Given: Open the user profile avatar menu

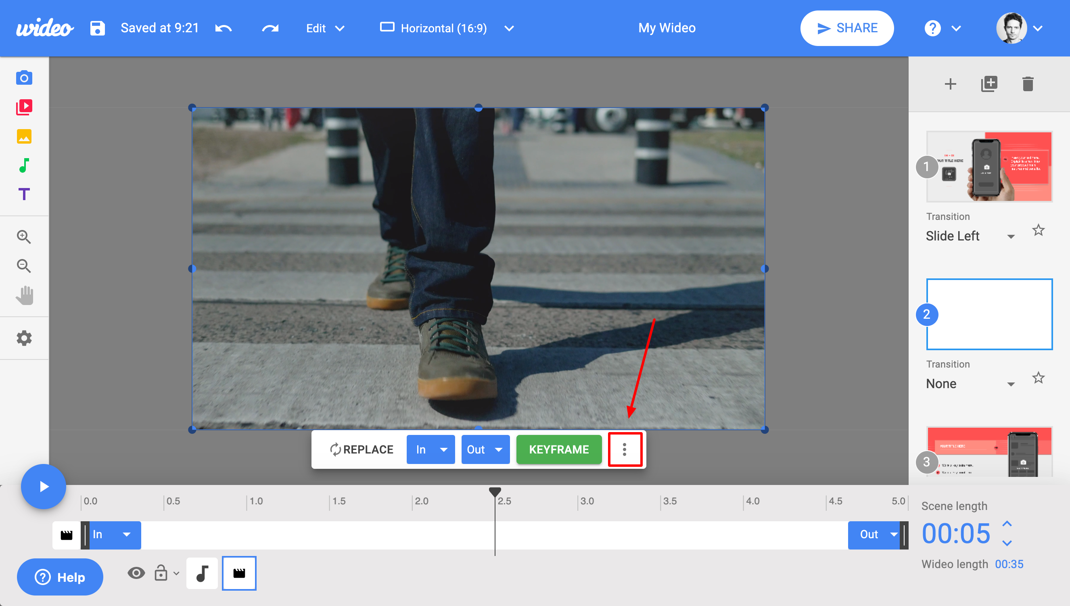Looking at the screenshot, I should click(x=1011, y=28).
